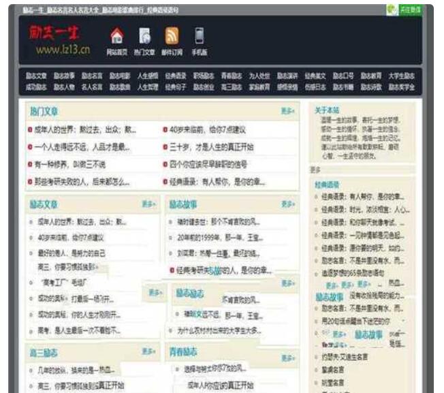Choose 为人处世 in the navigation bar
444x393 pixels.
[259, 76]
